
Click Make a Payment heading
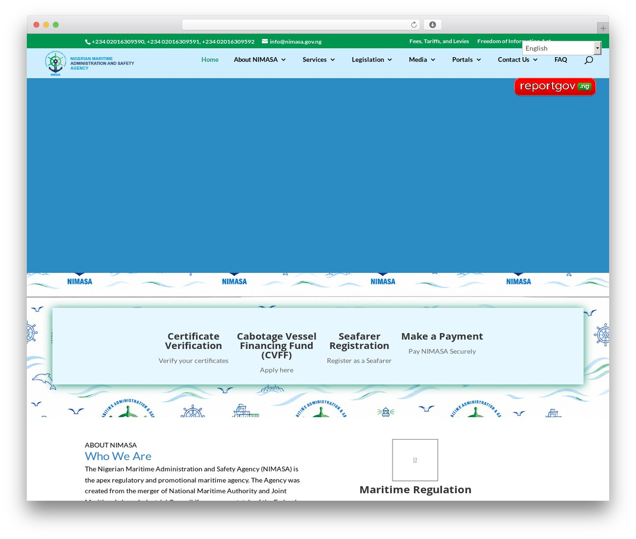pos(442,337)
